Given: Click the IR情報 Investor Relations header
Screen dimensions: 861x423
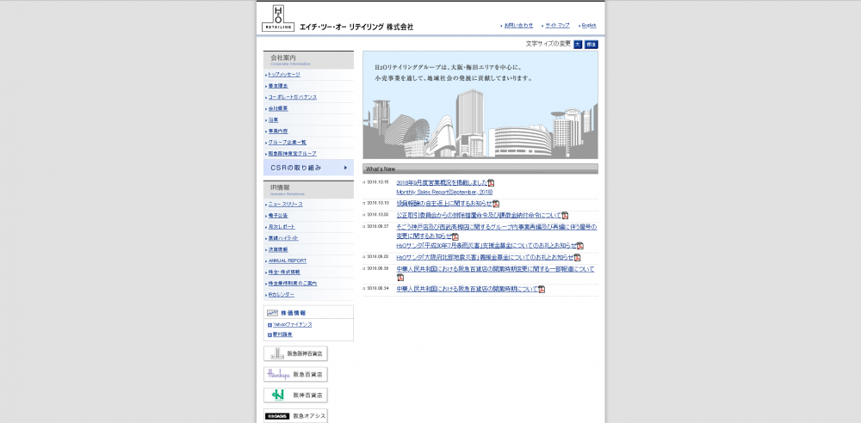Looking at the screenshot, I should (x=308, y=190).
